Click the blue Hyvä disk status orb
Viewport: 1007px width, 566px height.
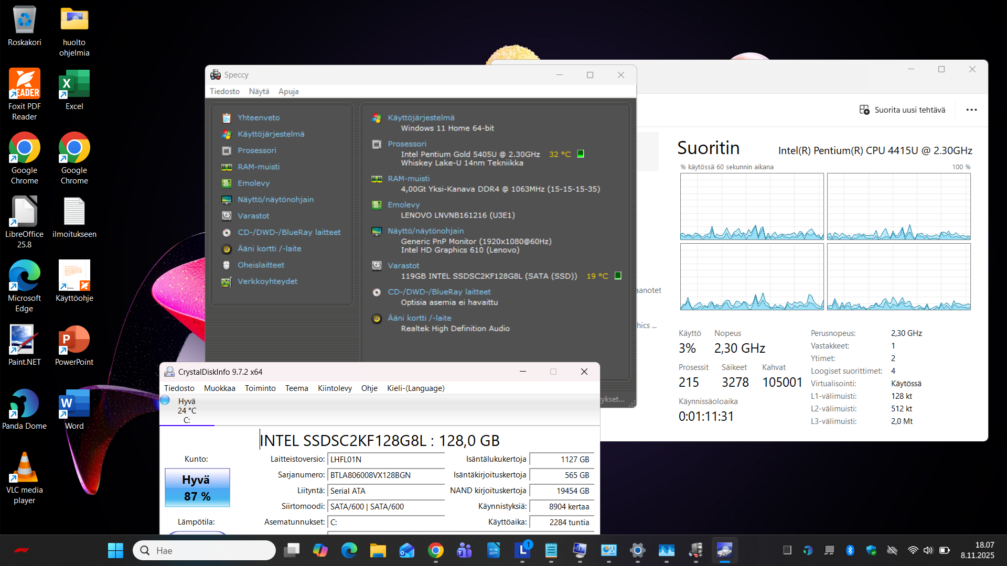point(165,401)
